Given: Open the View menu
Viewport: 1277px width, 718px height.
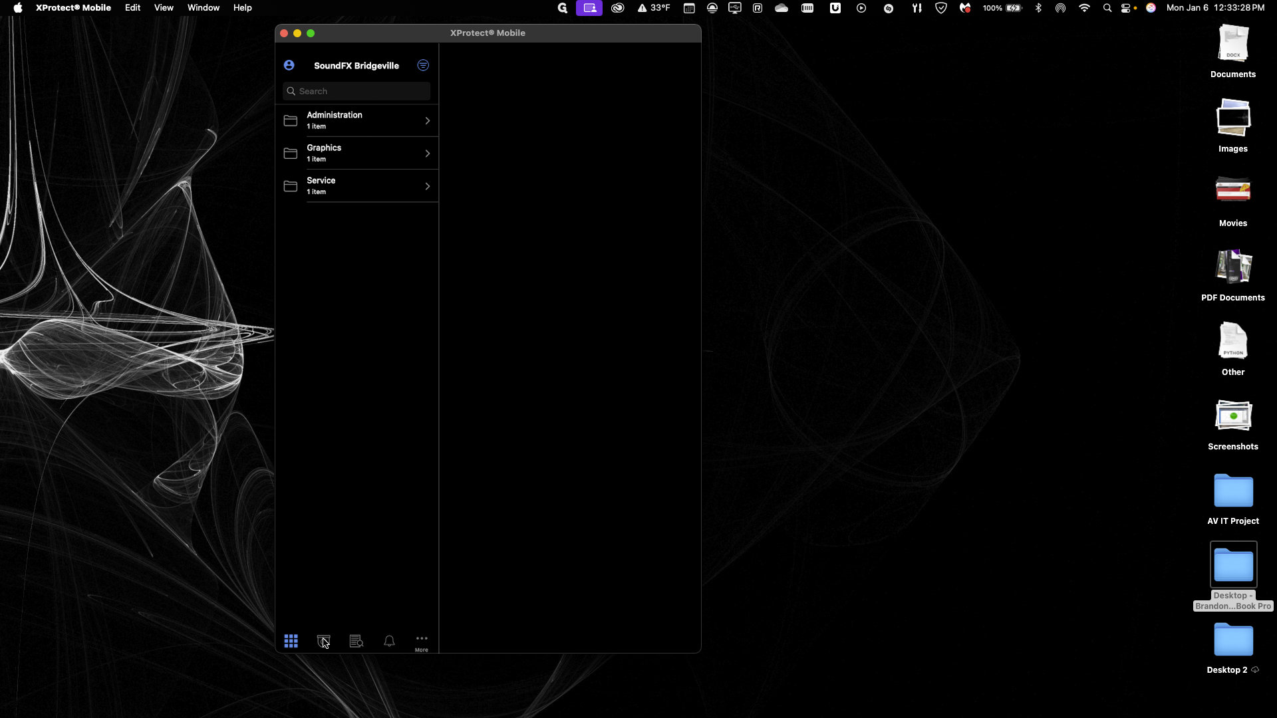Looking at the screenshot, I should pos(164,8).
